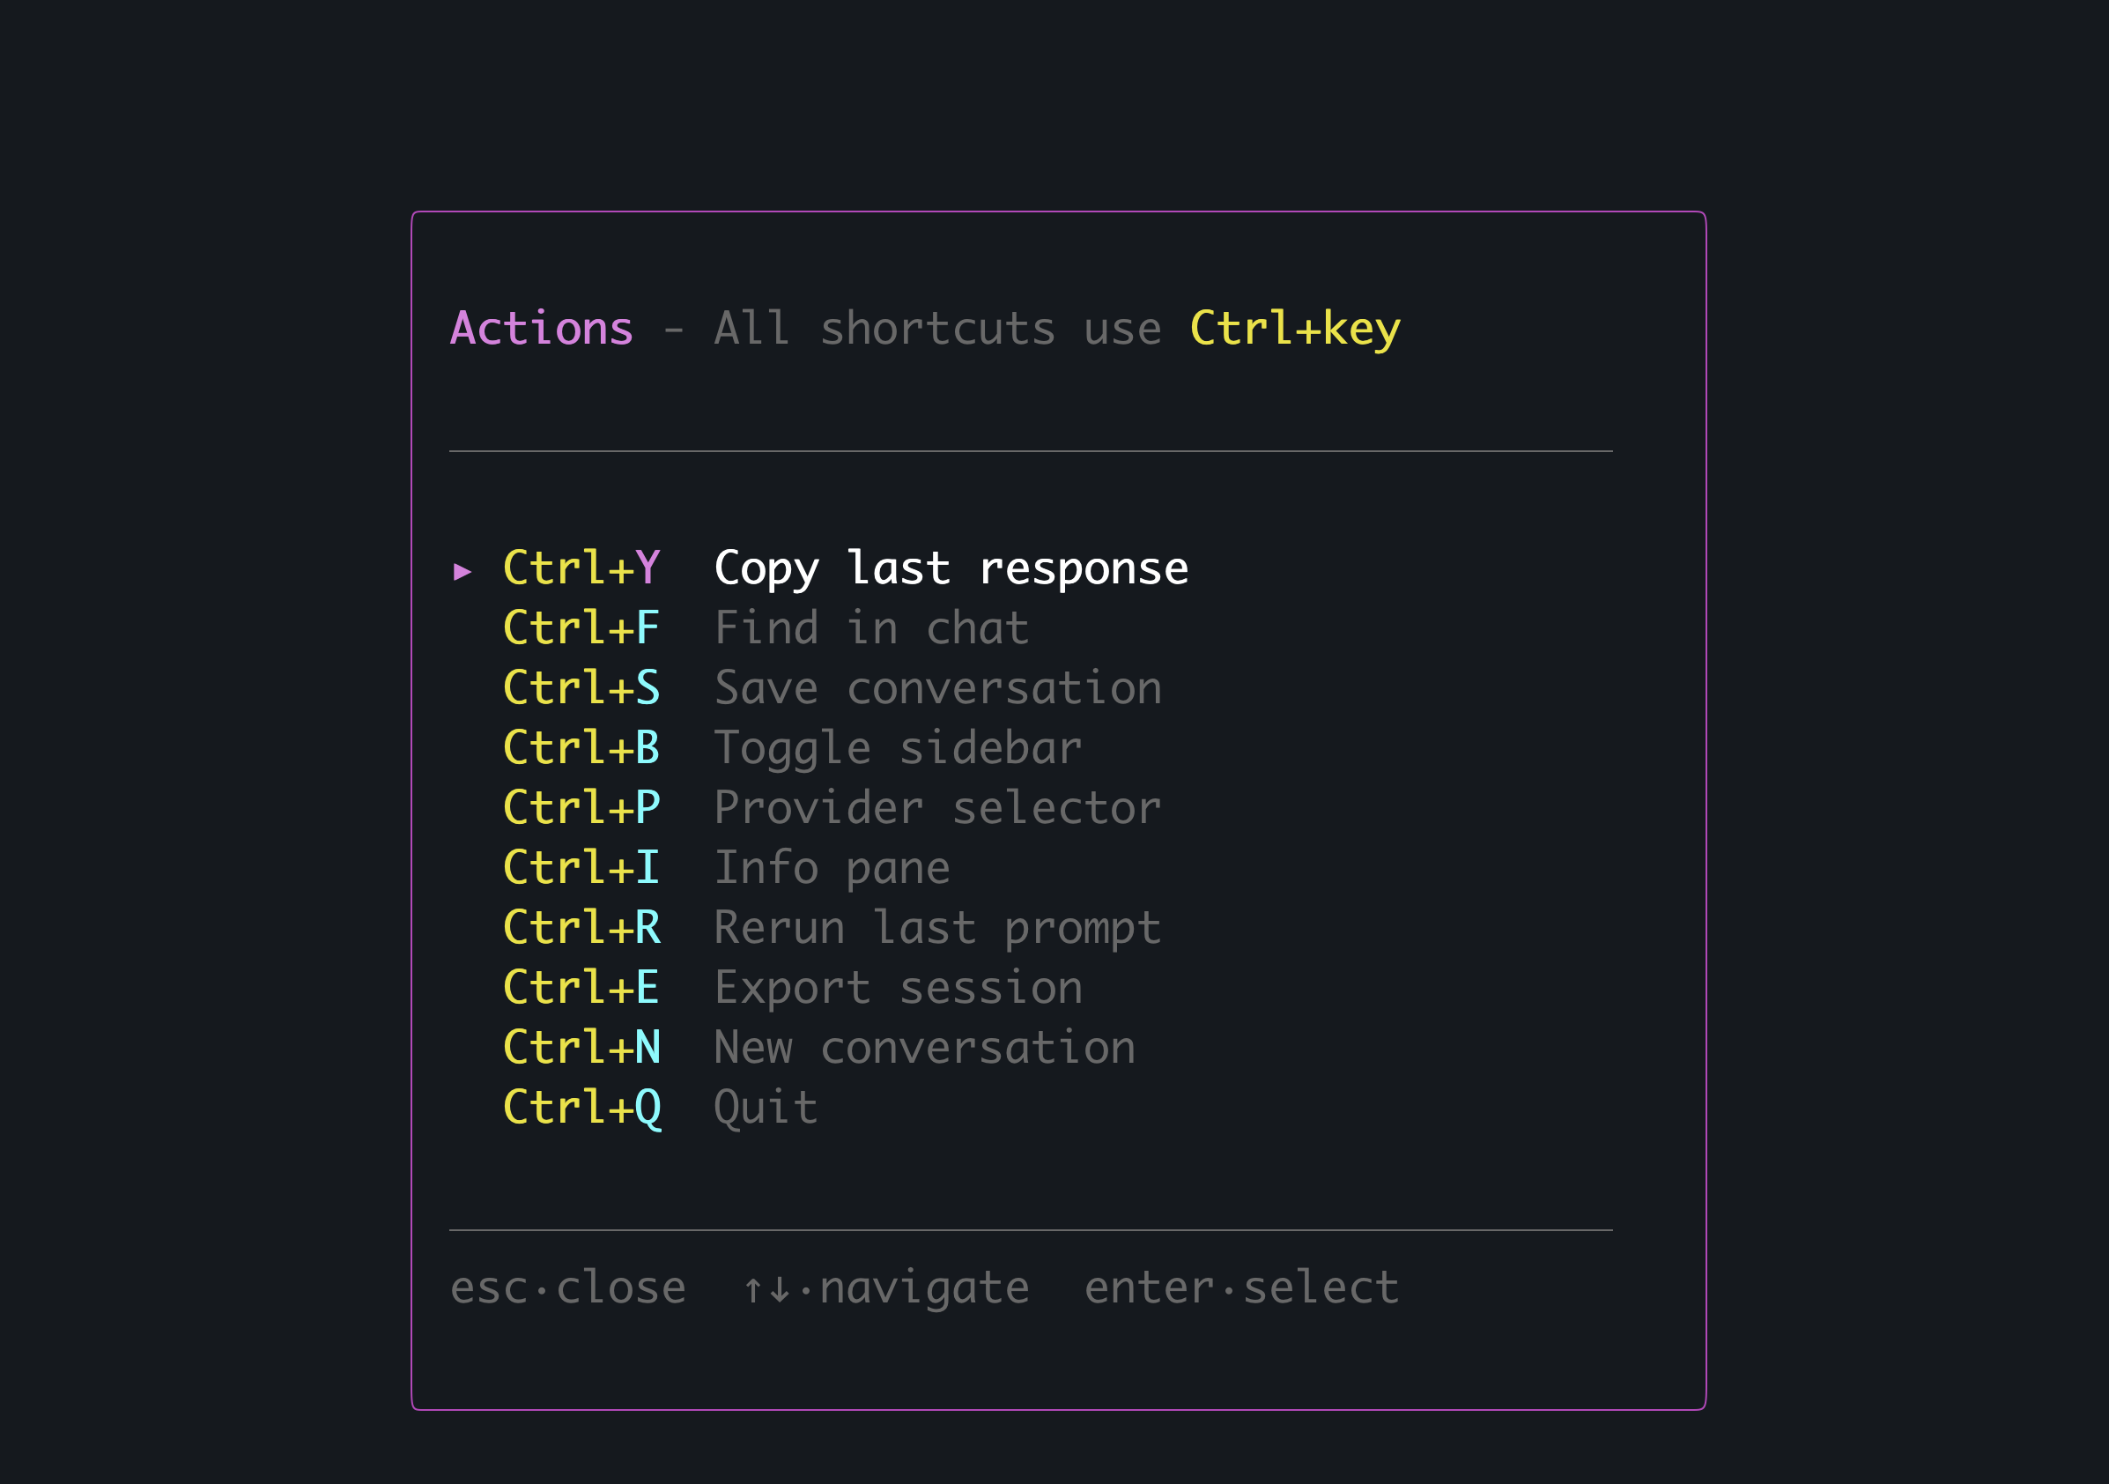The width and height of the screenshot is (2109, 1484).
Task: Click the yellow Ctrl+key text in header
Action: (1294, 329)
